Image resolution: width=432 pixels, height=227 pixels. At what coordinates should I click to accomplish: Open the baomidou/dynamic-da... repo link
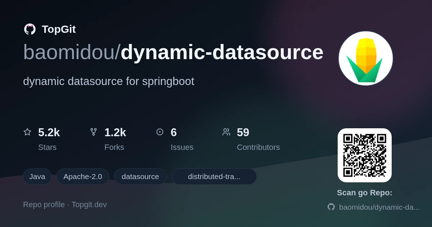(x=379, y=207)
